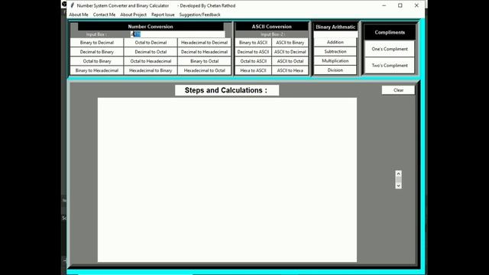Select Hexadecimal to Decimal conversion
This screenshot has width=489, height=275.
[204, 43]
